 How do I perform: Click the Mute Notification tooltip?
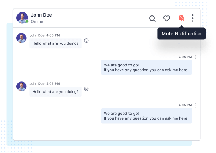181,34
